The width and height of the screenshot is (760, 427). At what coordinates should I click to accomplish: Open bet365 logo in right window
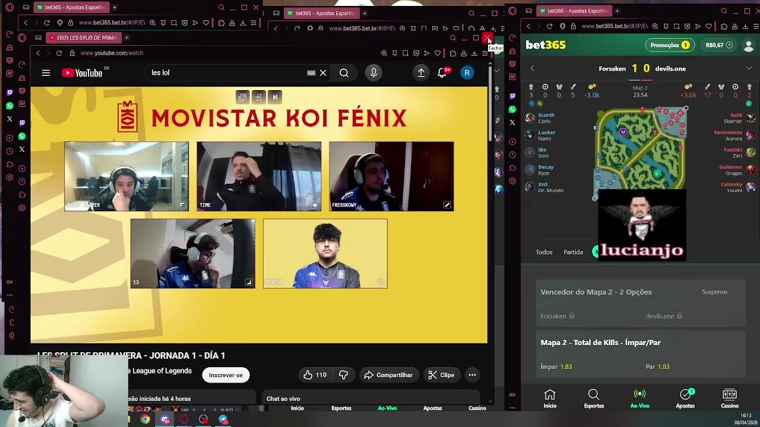click(546, 45)
